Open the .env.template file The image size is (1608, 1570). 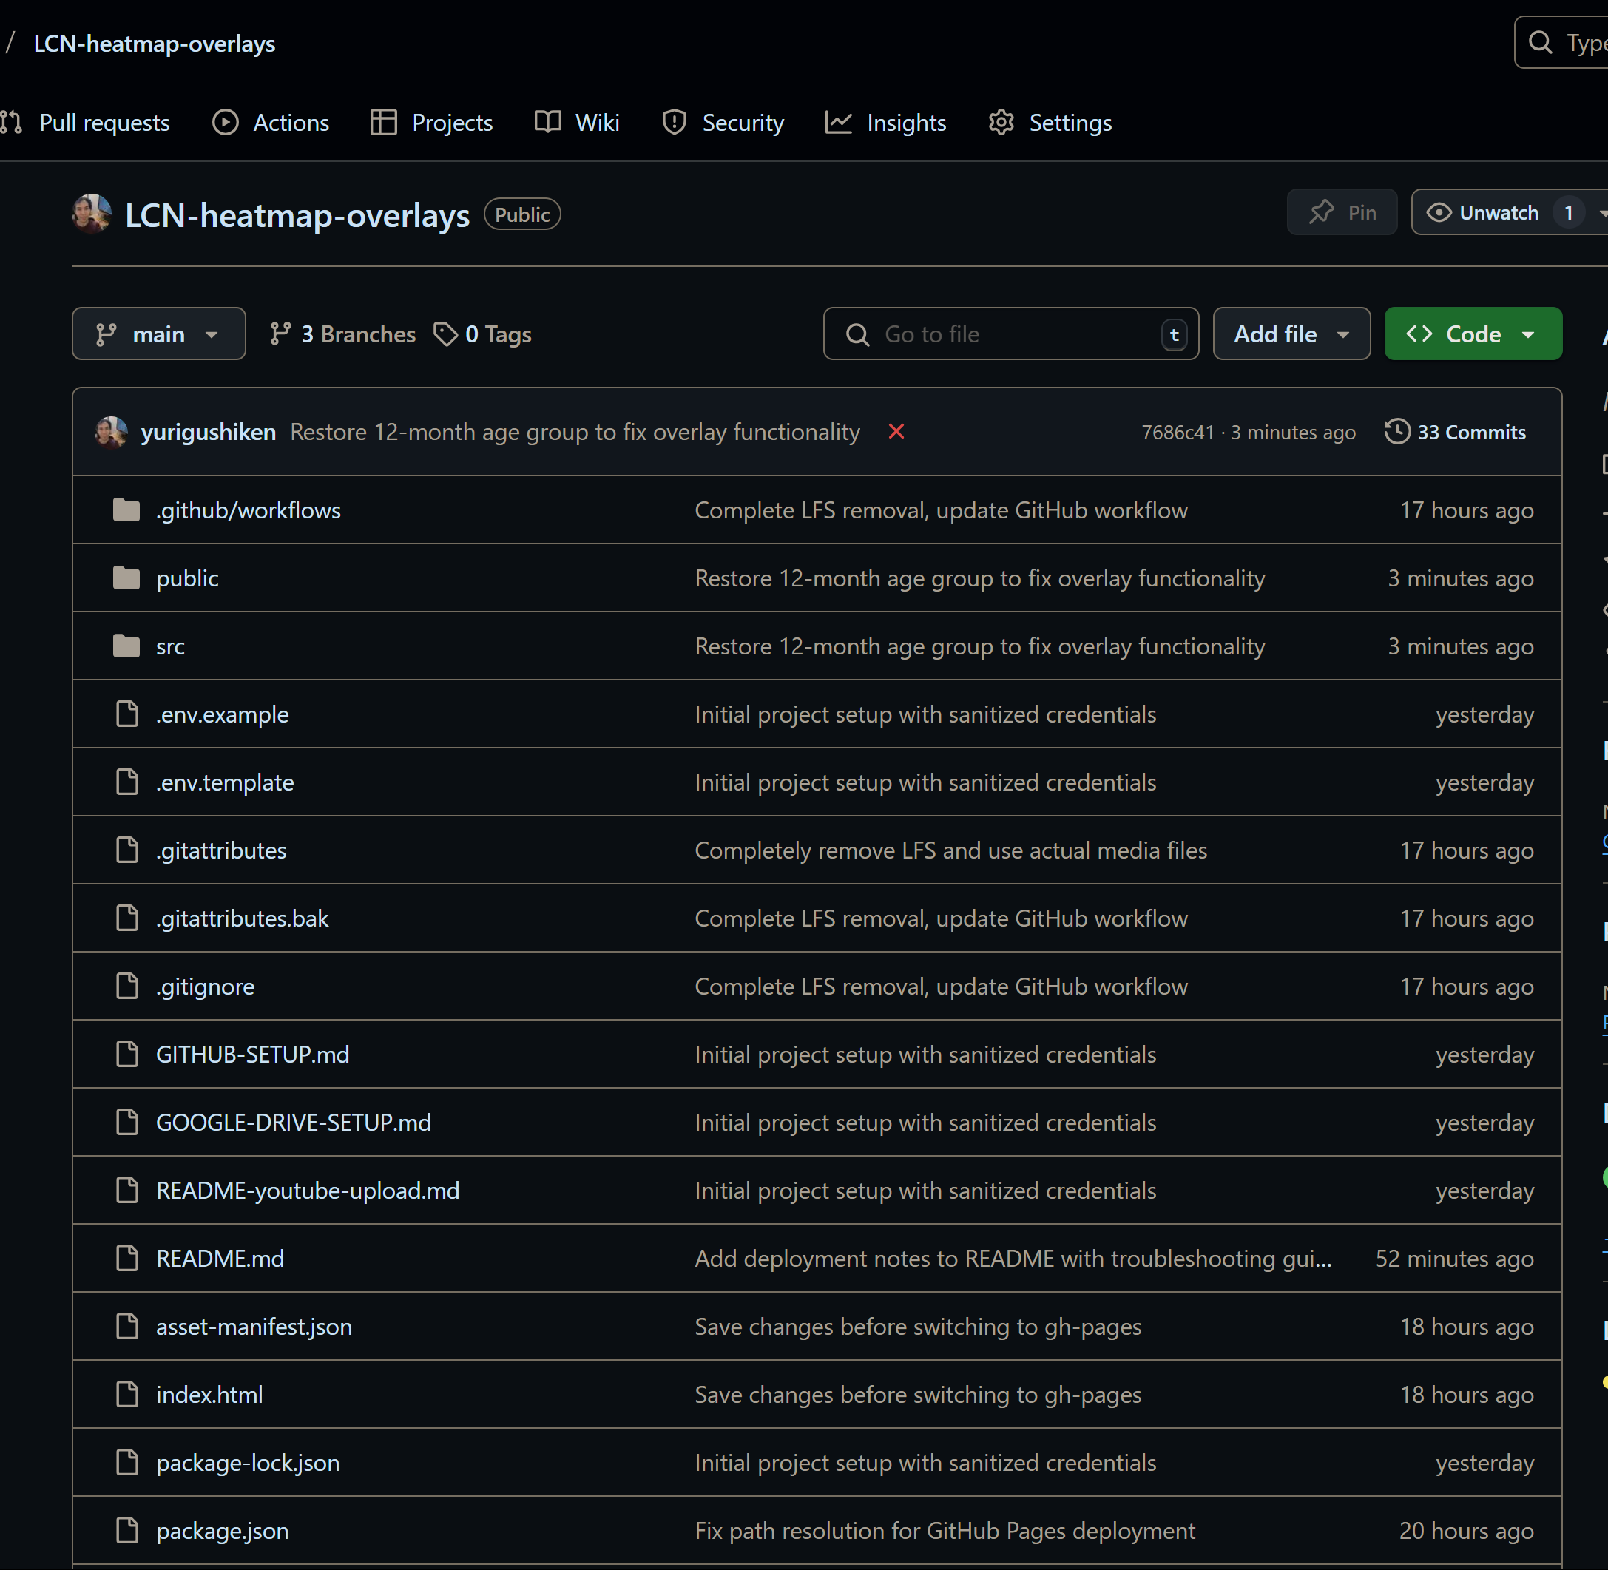[x=225, y=782]
